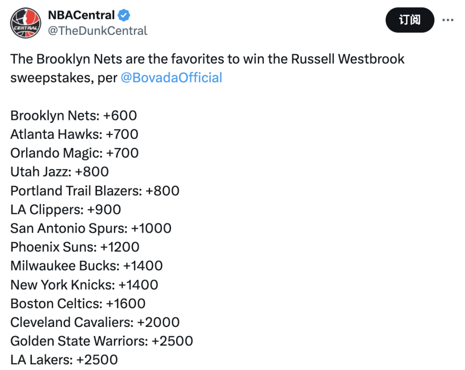Click the tweet's opening sentence about favorites

[207, 59]
